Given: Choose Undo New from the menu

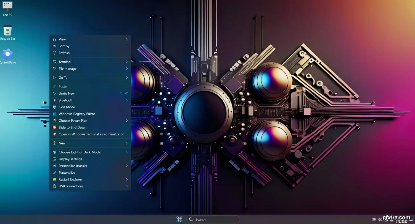Looking at the screenshot, I should coord(67,94).
